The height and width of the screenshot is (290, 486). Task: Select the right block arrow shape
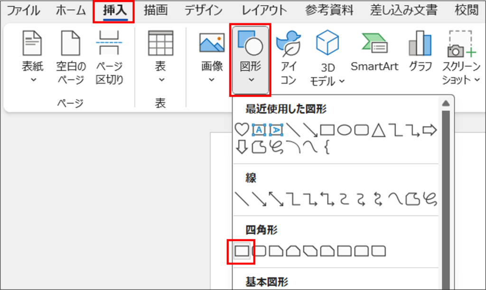pos(429,130)
